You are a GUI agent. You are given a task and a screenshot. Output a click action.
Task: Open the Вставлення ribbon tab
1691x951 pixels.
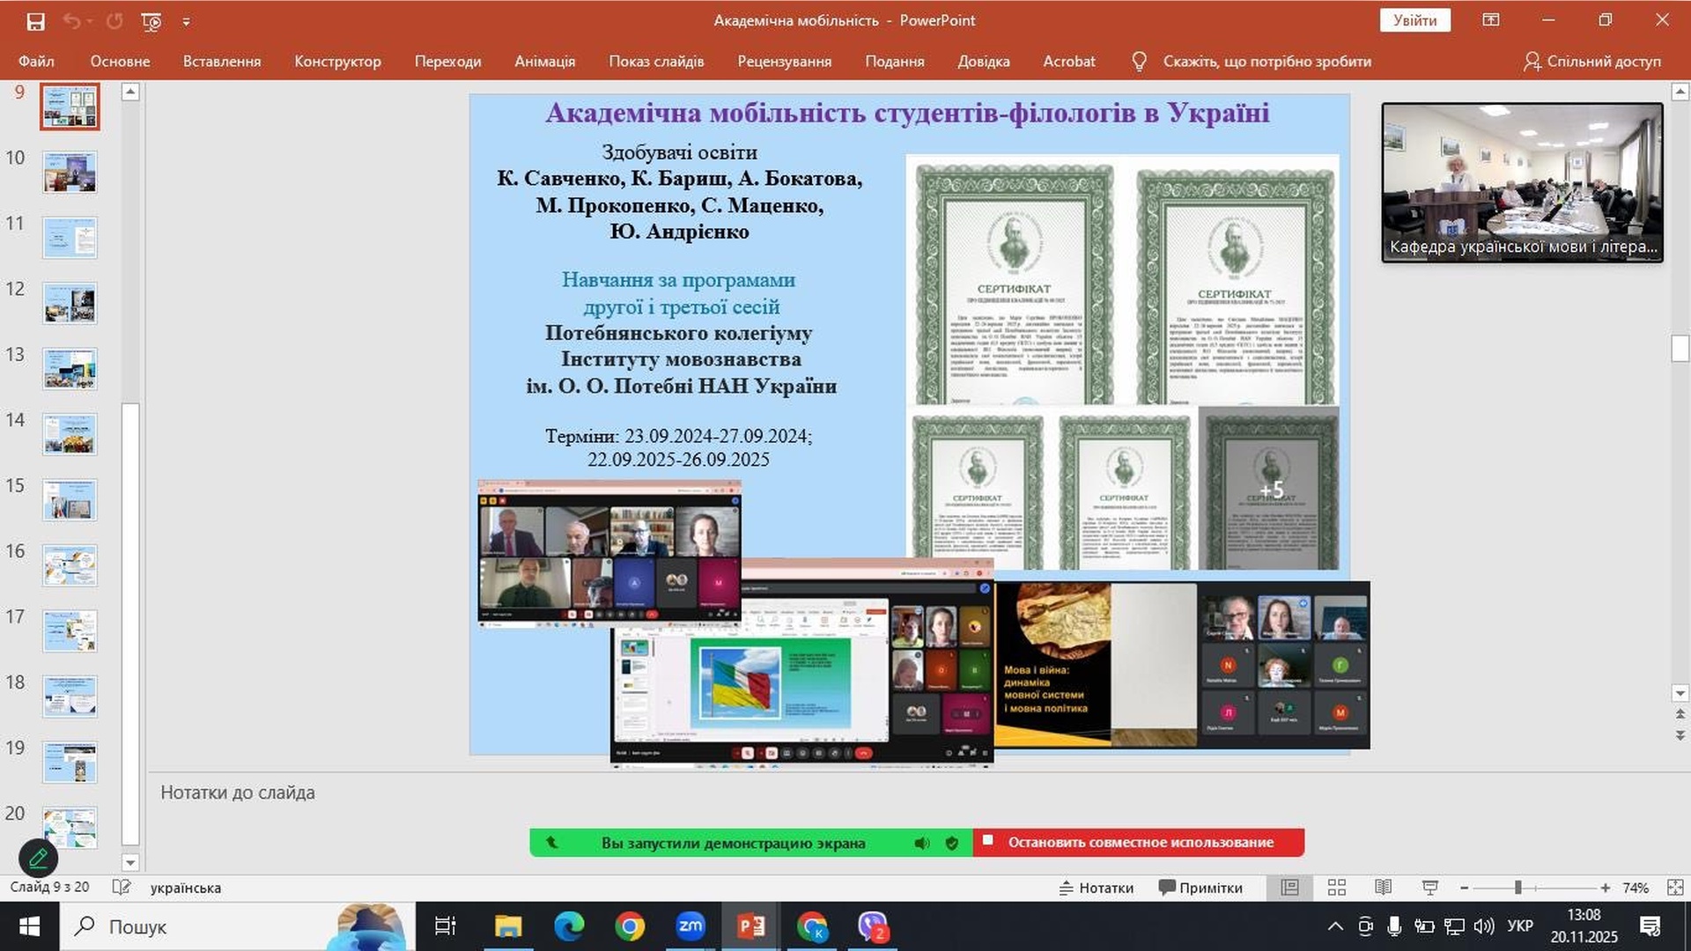[x=222, y=62]
